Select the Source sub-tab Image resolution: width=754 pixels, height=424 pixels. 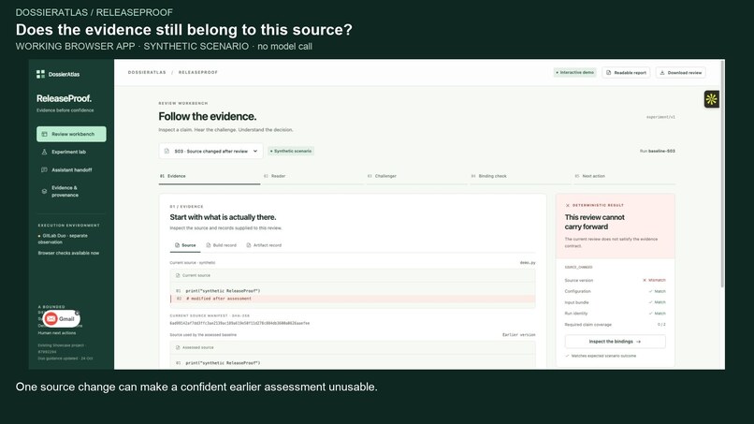pos(185,245)
